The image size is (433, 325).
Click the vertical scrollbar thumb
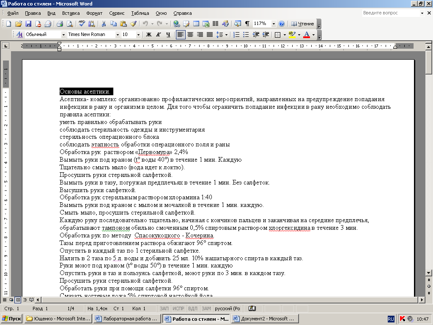tap(429, 63)
